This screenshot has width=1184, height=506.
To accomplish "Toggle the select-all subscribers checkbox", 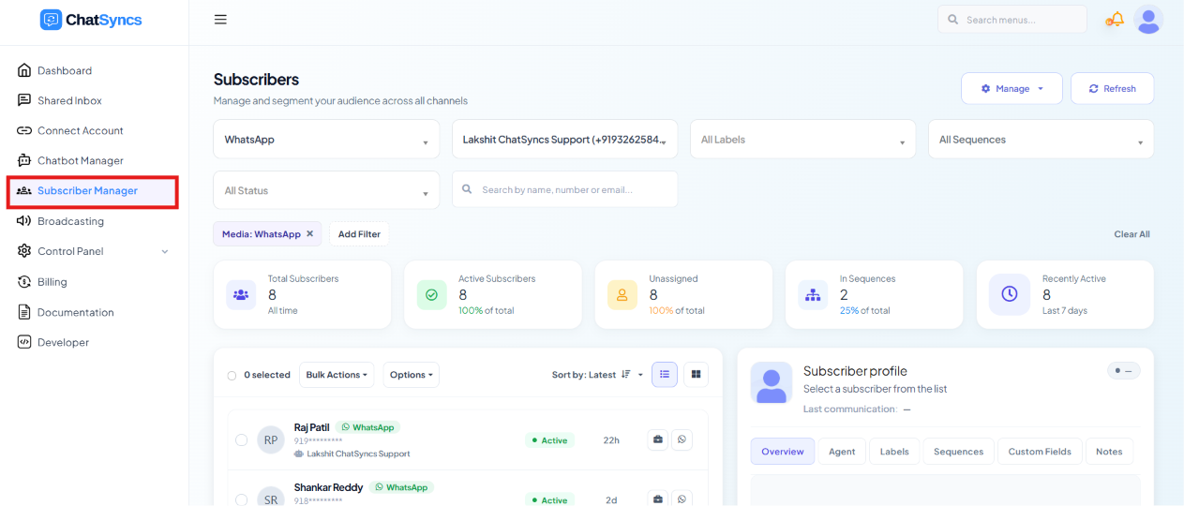I will [232, 376].
